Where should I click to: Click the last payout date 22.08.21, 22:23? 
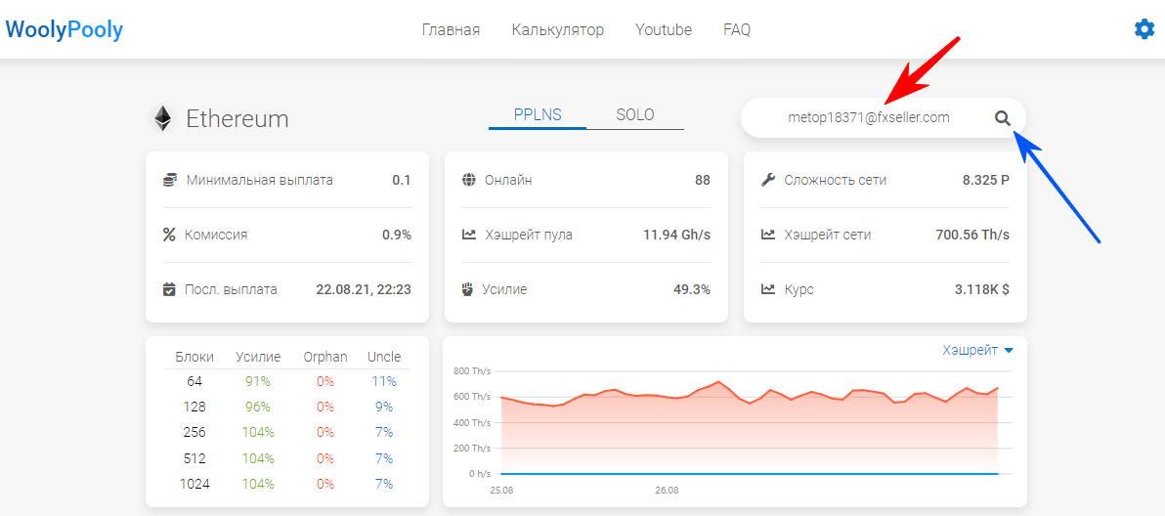(x=364, y=289)
